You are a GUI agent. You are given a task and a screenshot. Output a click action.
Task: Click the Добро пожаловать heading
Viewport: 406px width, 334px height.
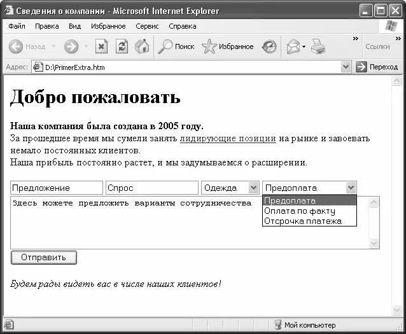(95, 97)
